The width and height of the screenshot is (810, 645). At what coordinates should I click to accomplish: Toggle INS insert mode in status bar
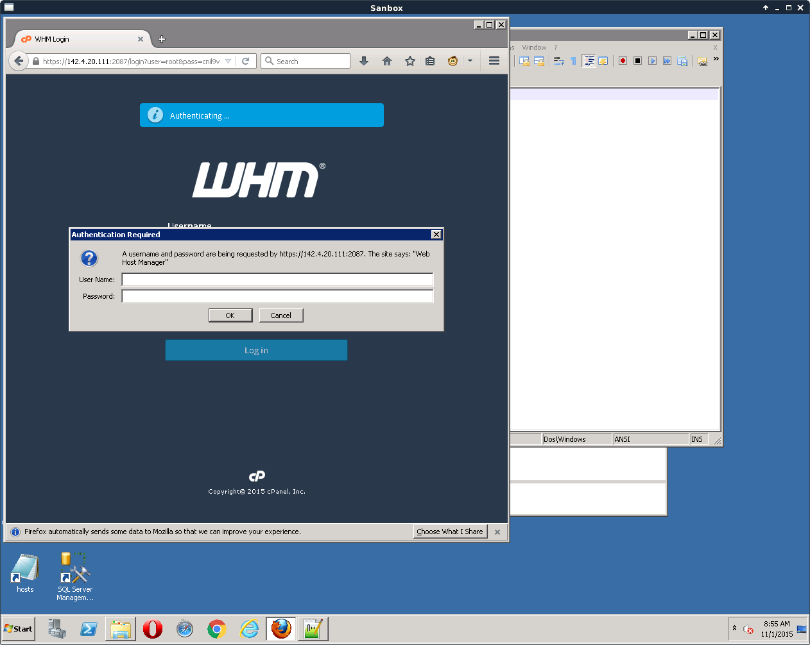coord(700,439)
